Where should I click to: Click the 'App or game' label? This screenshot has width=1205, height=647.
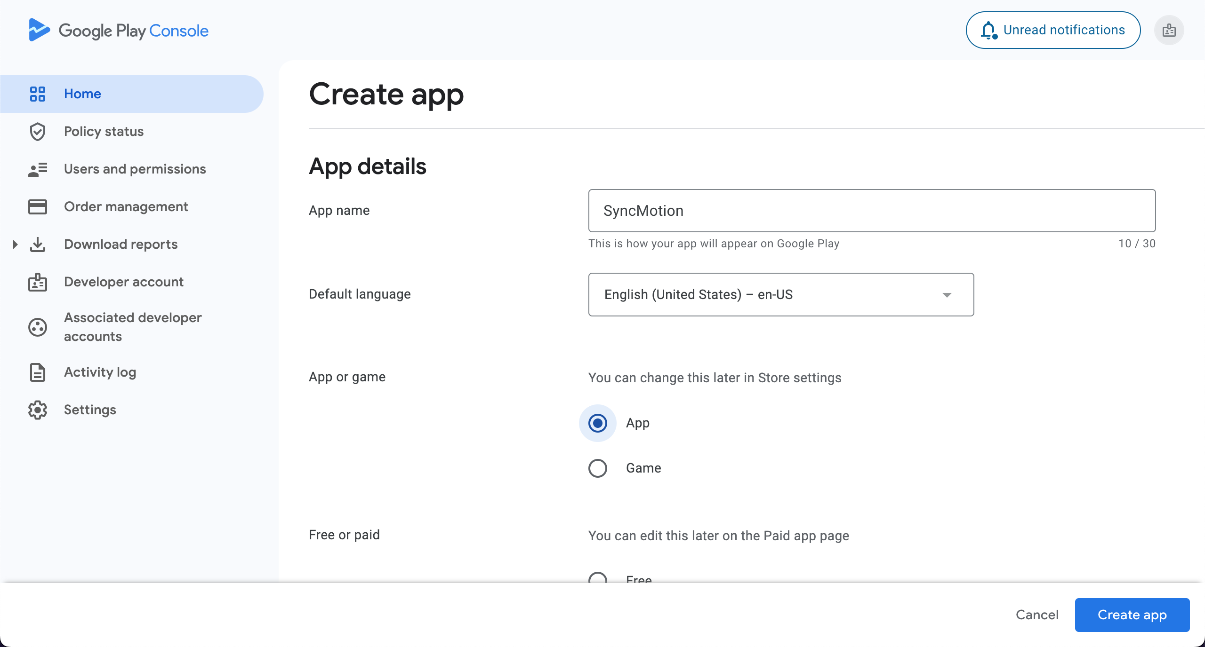[x=347, y=377]
